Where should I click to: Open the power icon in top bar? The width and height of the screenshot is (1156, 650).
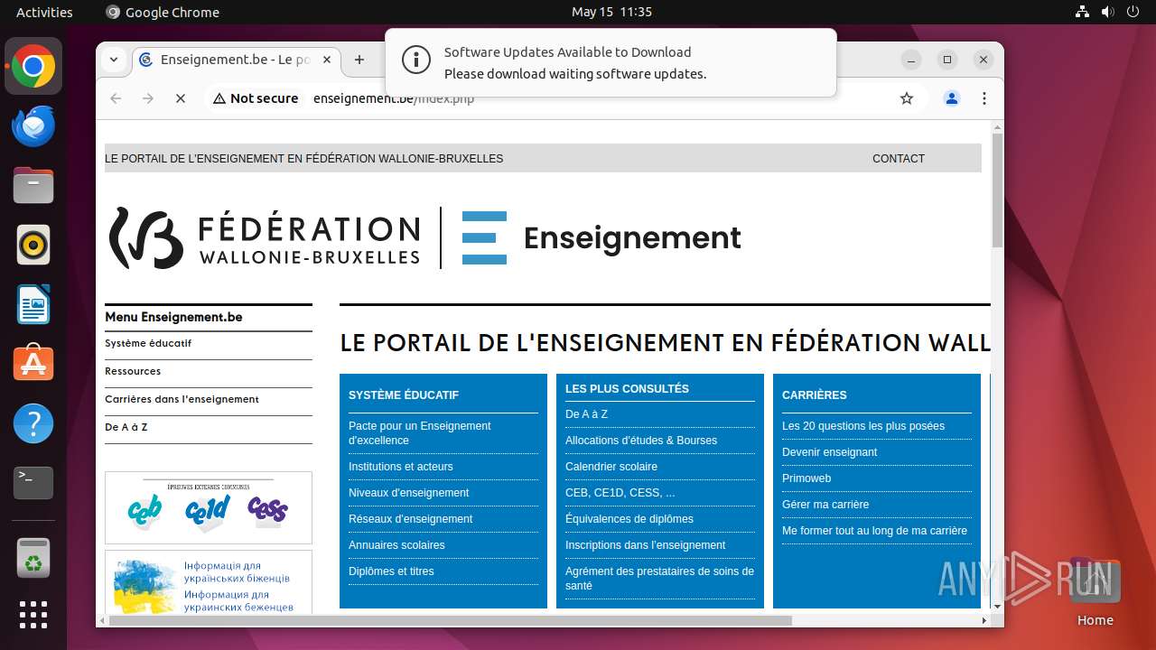coord(1133,12)
